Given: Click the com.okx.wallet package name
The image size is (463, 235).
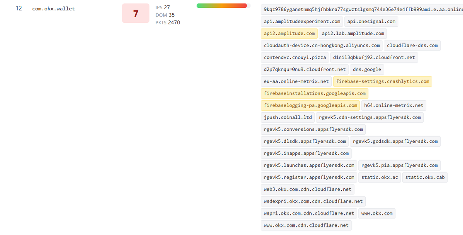Looking at the screenshot, I should pyautogui.click(x=53, y=8).
